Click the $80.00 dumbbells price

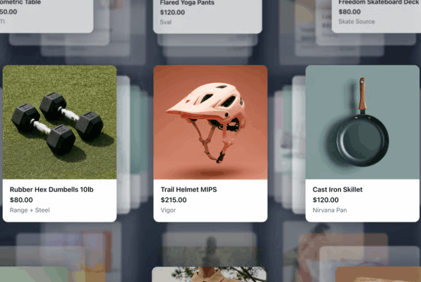click(x=21, y=200)
